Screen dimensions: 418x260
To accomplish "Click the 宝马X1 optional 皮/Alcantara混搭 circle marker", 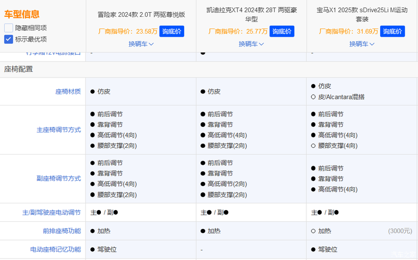I will pyautogui.click(x=313, y=97).
